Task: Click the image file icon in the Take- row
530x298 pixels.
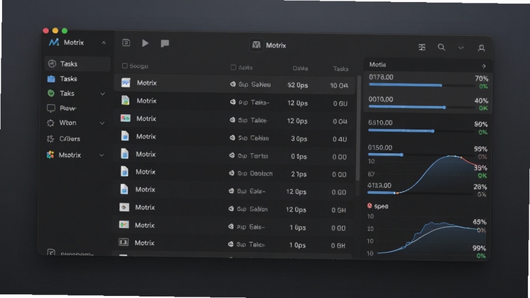Action: (x=125, y=119)
